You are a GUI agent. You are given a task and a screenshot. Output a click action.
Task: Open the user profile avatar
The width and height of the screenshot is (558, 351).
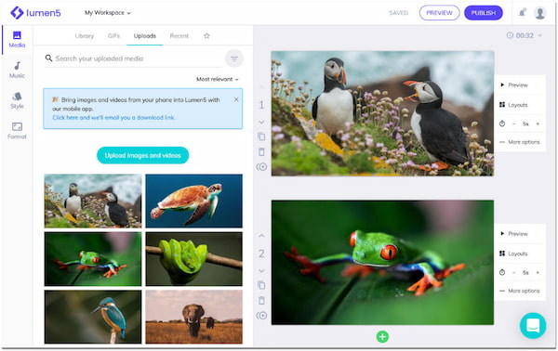tap(539, 13)
